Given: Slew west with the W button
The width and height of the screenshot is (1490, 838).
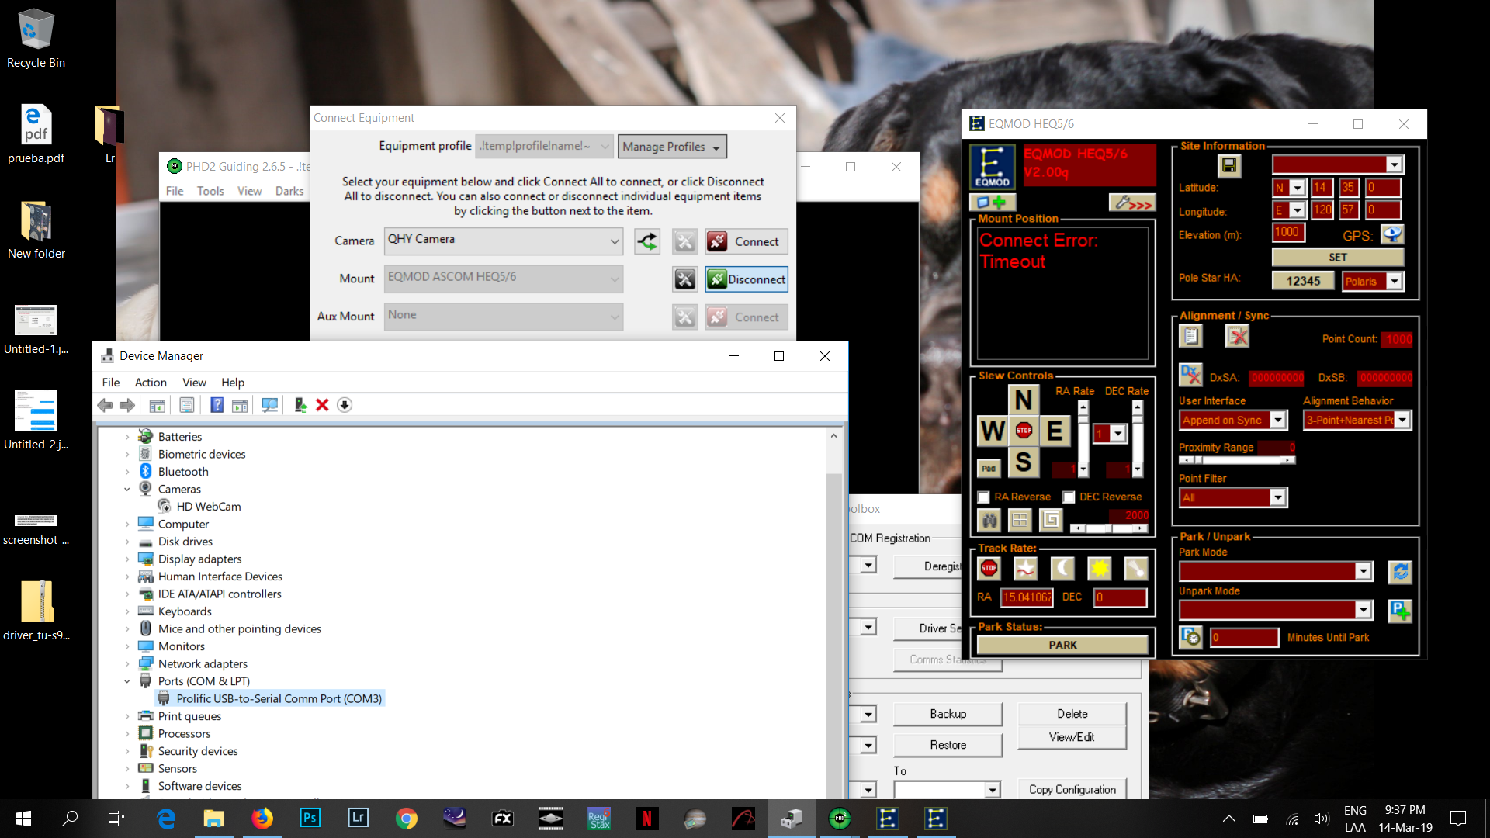Looking at the screenshot, I should pyautogui.click(x=993, y=431).
